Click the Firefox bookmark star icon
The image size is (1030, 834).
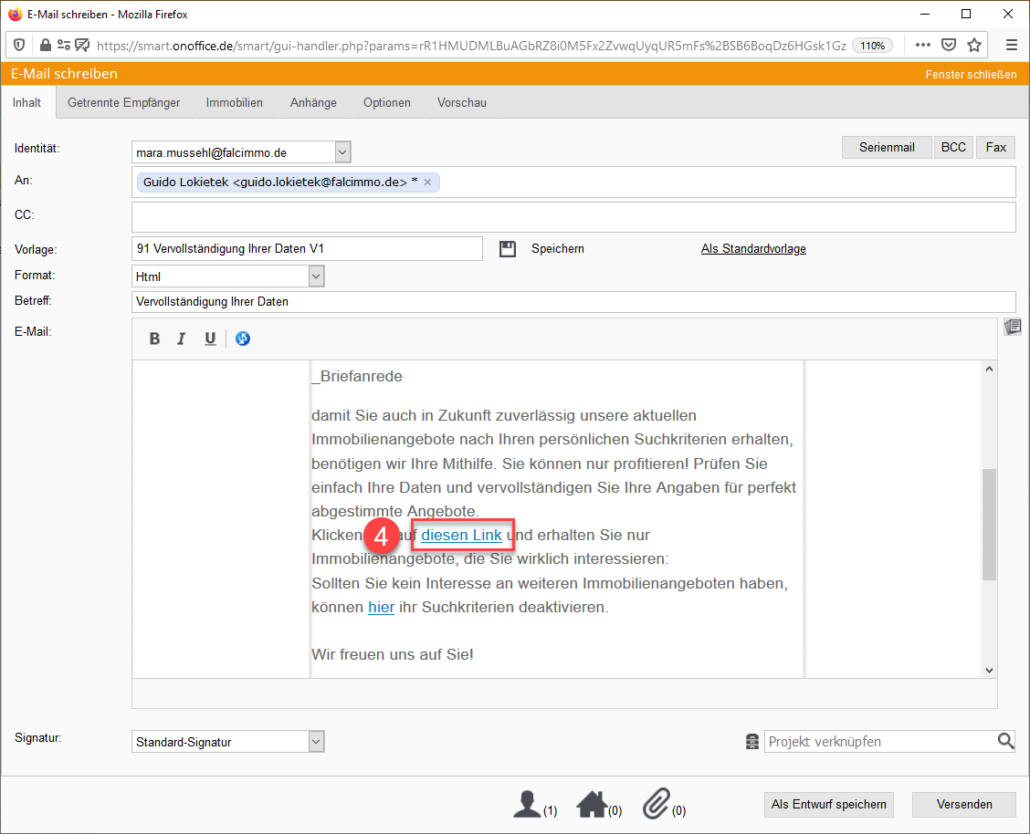[x=974, y=45]
